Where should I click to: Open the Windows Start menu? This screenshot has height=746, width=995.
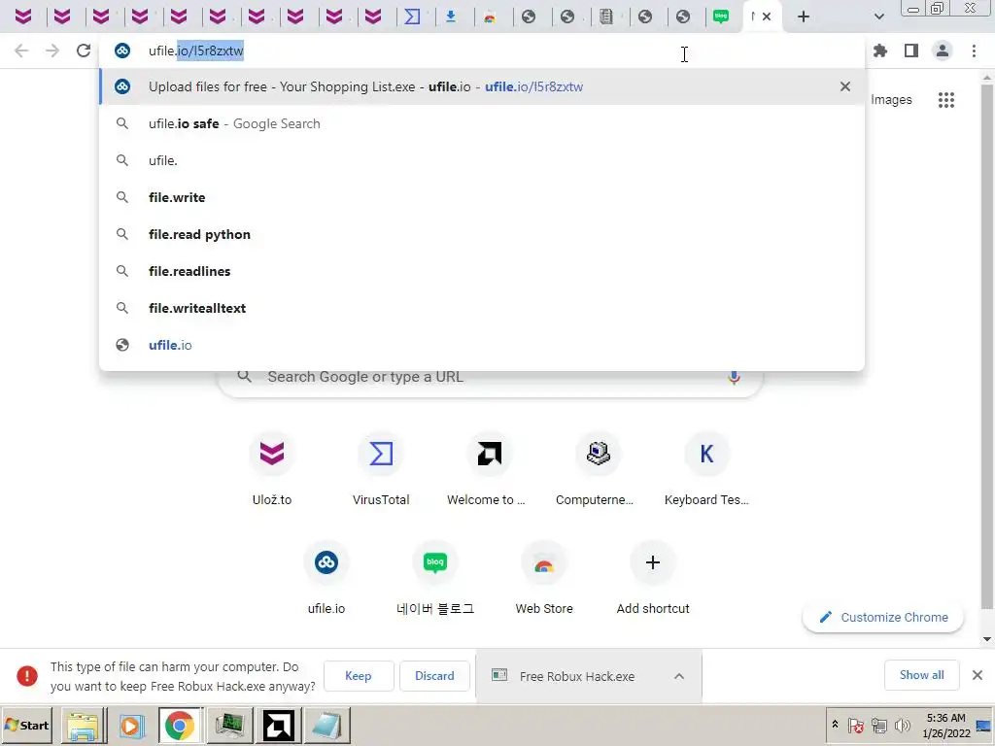(x=27, y=725)
